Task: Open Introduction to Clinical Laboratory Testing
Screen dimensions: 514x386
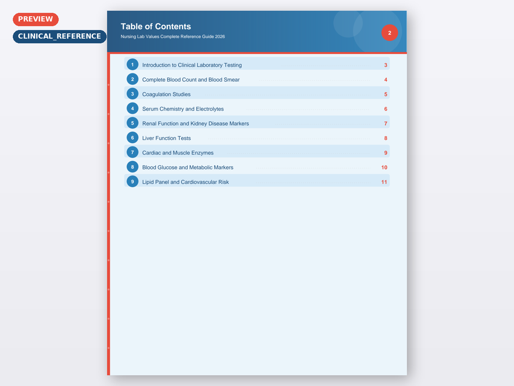Action: coord(192,65)
